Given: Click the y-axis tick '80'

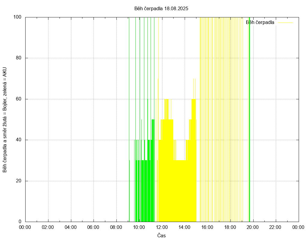Looking at the screenshot, I should (19, 58).
